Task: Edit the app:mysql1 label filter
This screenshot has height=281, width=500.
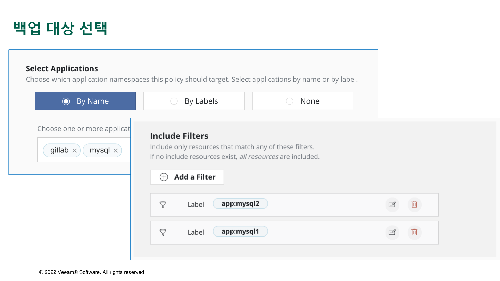Action: (x=392, y=232)
